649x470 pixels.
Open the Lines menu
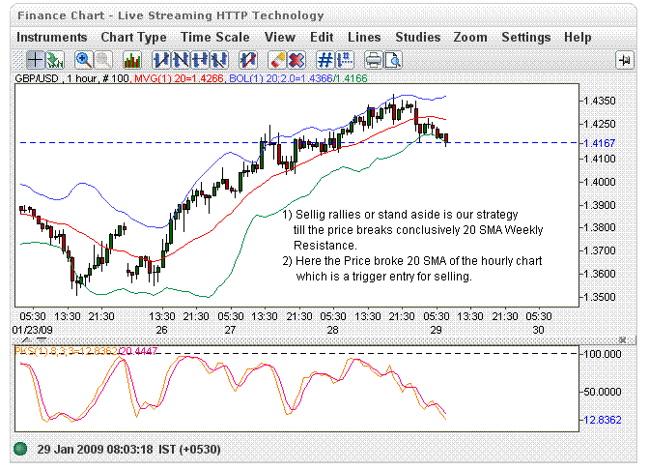364,38
